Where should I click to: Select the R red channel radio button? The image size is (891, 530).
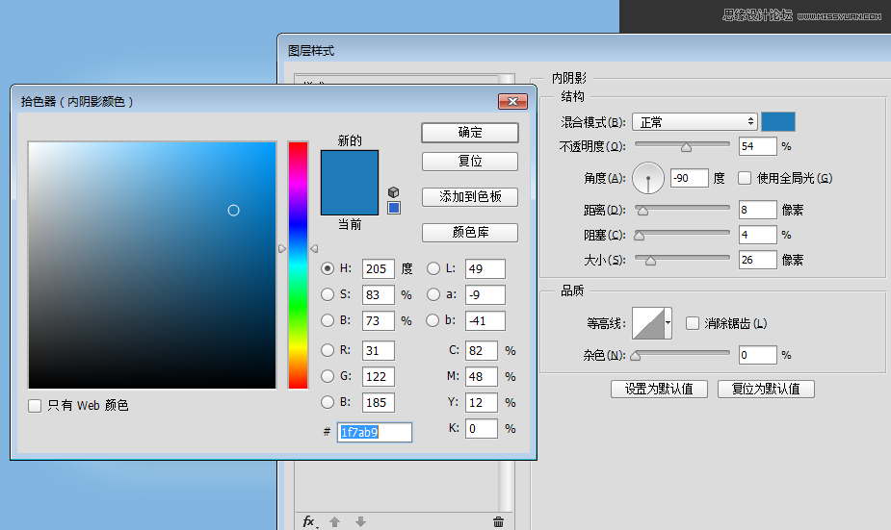(x=328, y=350)
